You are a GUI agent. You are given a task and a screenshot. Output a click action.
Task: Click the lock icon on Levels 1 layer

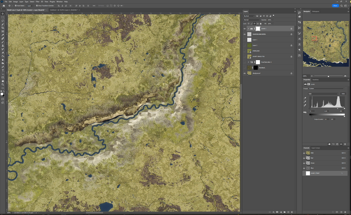pos(292,29)
